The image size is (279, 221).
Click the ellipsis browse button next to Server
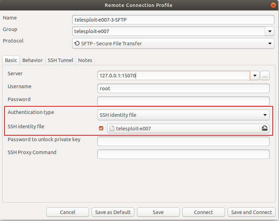[x=265, y=76]
